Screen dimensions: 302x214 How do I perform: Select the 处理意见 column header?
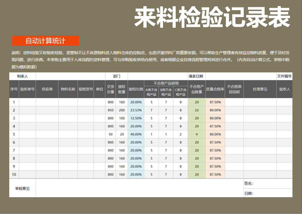[260, 89]
